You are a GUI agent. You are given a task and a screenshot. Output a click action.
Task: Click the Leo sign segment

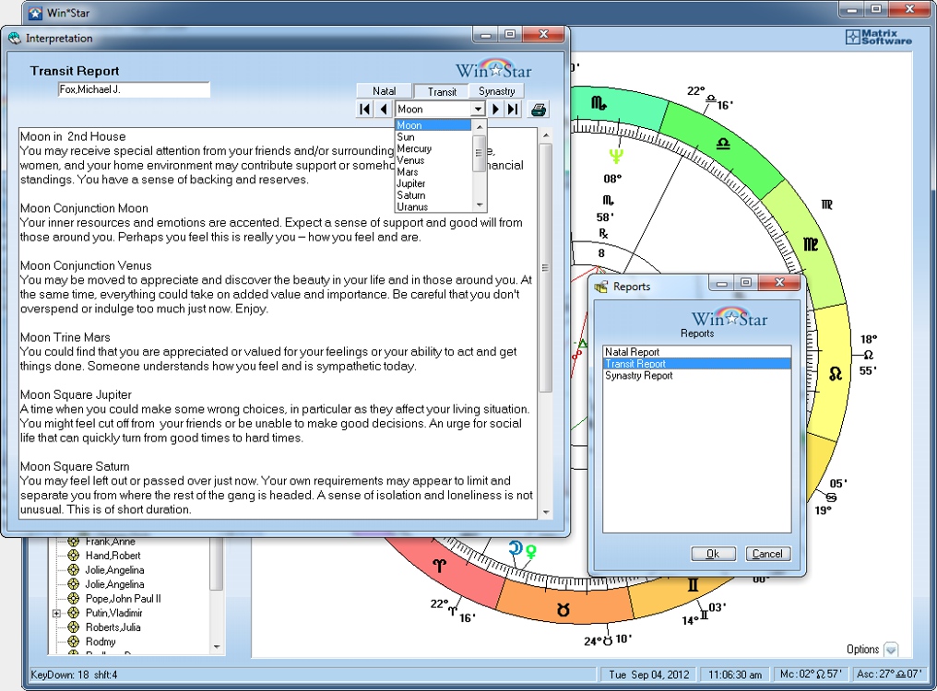pos(835,374)
